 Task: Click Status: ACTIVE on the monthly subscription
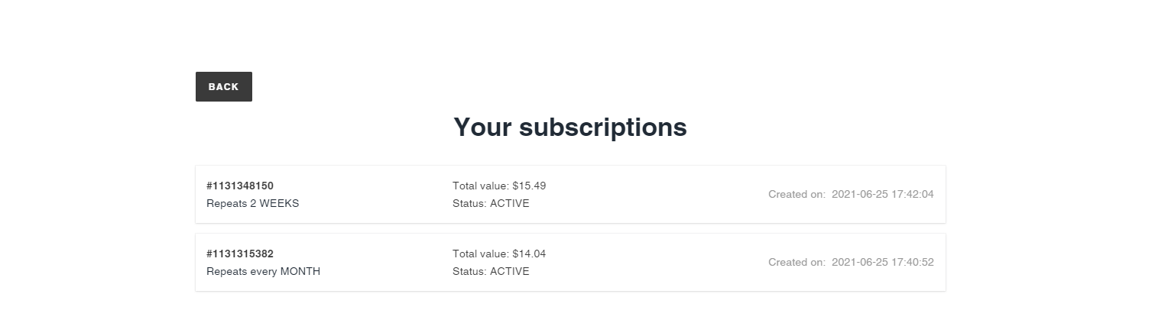click(x=491, y=272)
